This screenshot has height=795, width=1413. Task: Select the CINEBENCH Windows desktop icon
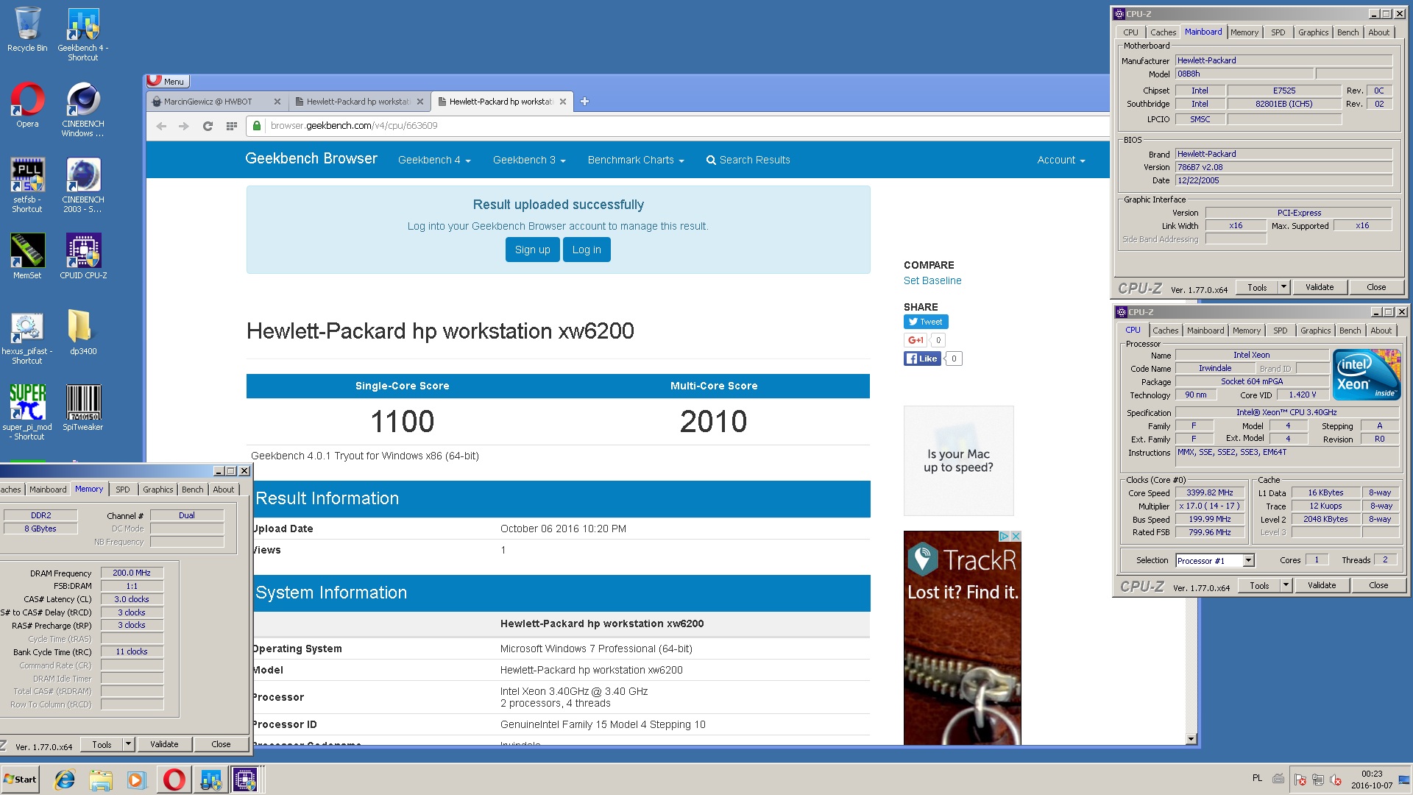coord(83,109)
